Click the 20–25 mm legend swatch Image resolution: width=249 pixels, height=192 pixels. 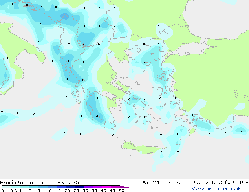[x=70, y=187]
